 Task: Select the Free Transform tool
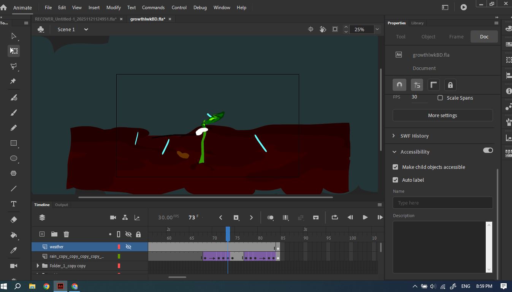click(x=14, y=51)
